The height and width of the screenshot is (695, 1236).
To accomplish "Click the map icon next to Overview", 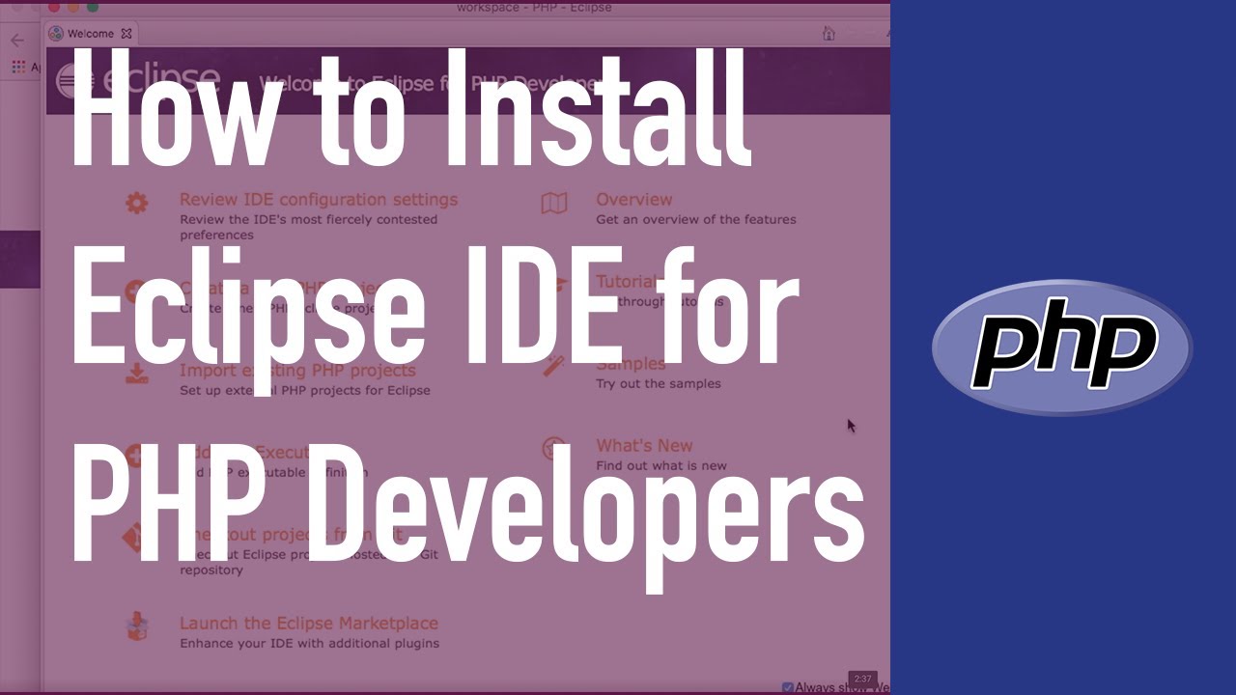I will pos(554,203).
